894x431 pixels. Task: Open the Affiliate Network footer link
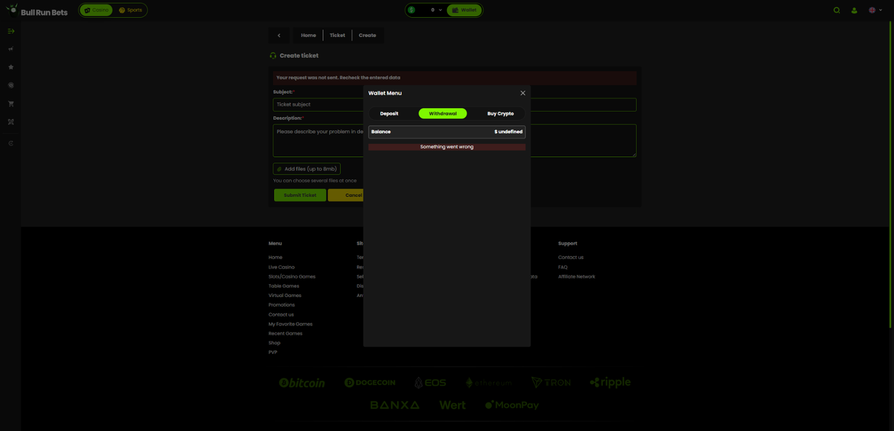click(x=576, y=277)
